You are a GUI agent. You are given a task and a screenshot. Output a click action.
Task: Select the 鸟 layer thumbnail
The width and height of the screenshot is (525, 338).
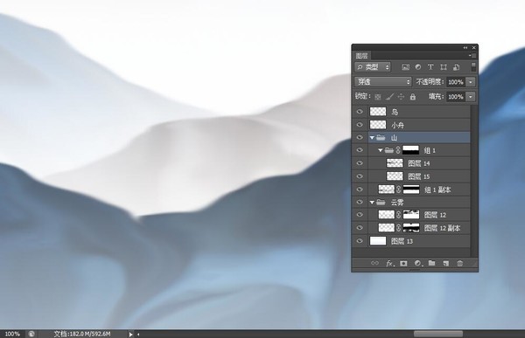378,112
